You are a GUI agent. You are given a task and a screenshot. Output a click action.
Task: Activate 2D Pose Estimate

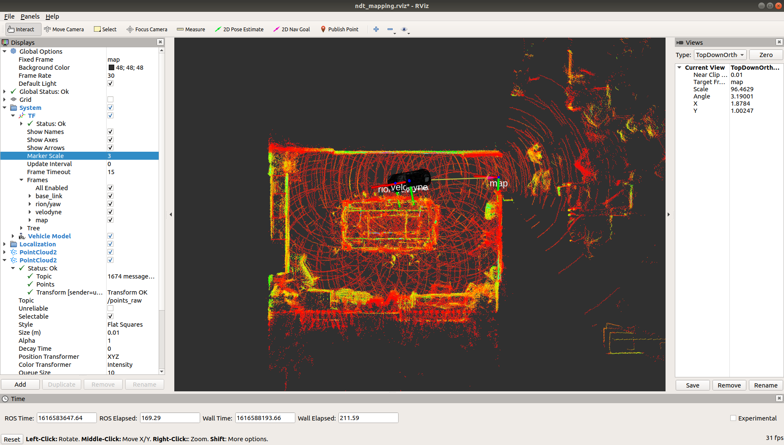pos(239,29)
